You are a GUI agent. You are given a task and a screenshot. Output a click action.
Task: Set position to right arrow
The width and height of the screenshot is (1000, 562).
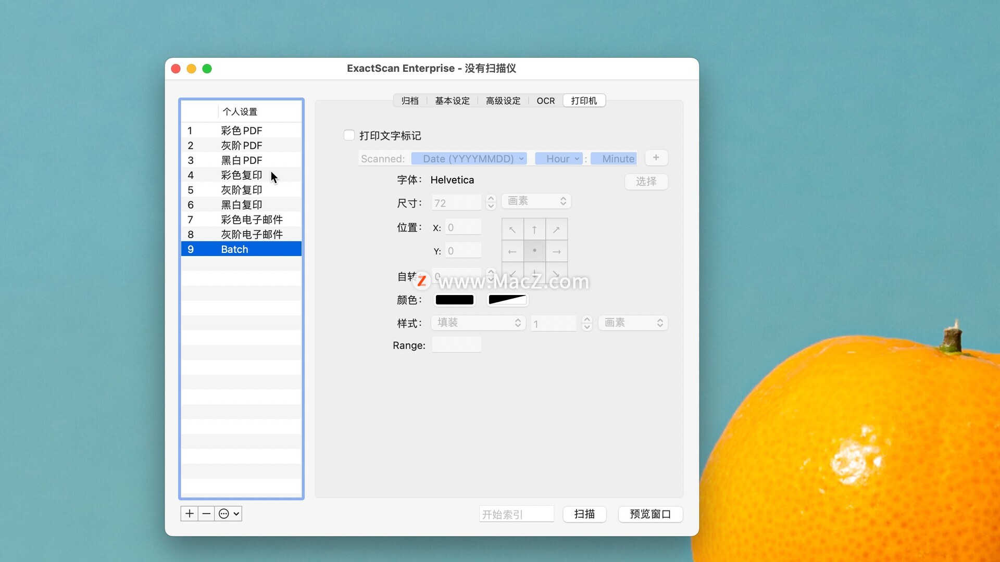tap(556, 251)
